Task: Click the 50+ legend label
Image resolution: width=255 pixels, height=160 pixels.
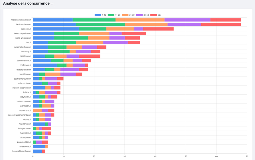Action: [159, 15]
